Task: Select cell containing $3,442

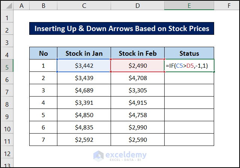Action: 84,66
